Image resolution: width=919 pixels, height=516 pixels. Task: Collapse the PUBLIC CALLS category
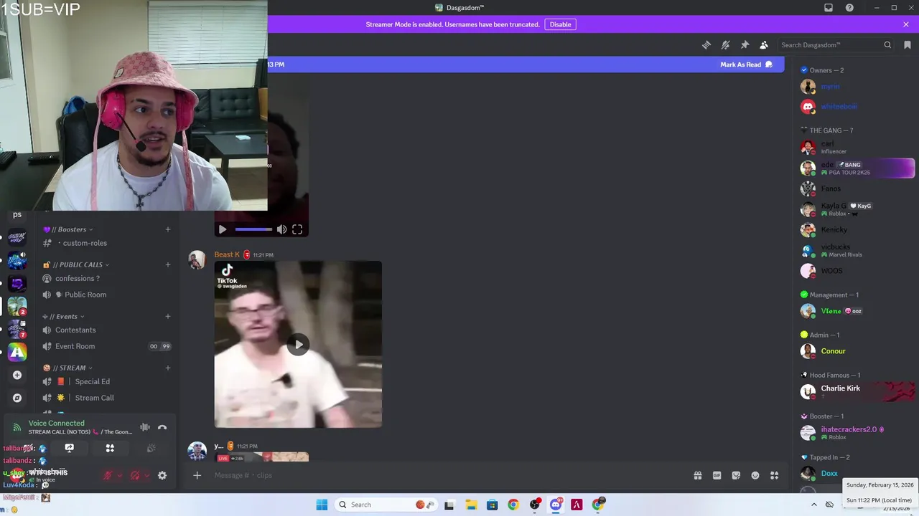coord(76,264)
